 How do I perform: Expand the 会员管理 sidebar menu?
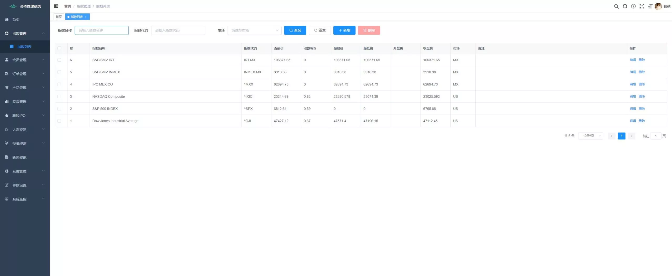pos(25,60)
